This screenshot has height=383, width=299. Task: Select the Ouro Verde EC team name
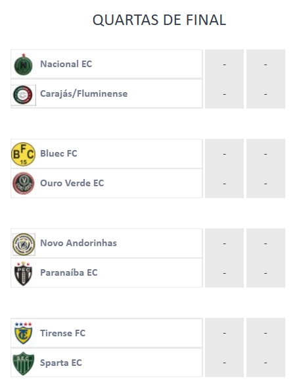(72, 183)
